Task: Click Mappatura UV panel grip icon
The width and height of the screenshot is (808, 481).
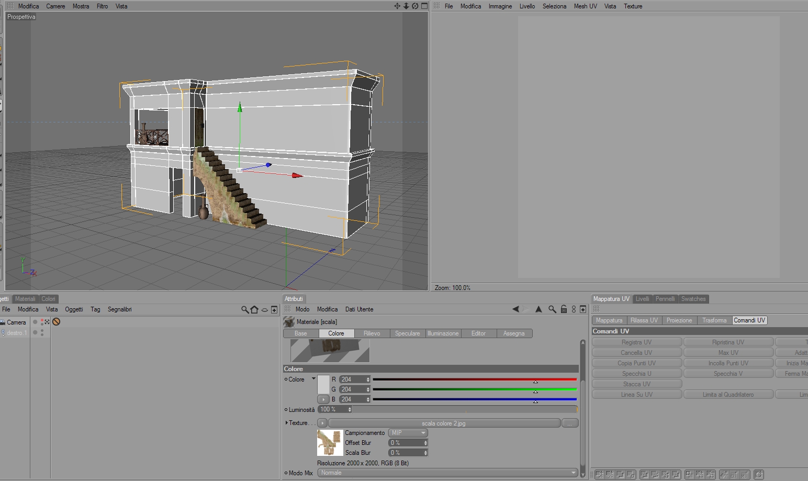Action: coord(596,309)
